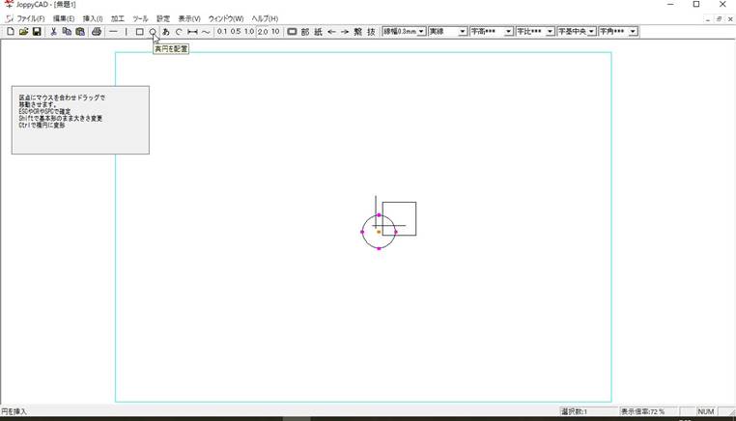Save the drawing with the floppy icon
This screenshot has height=421, width=736.
[x=37, y=32]
